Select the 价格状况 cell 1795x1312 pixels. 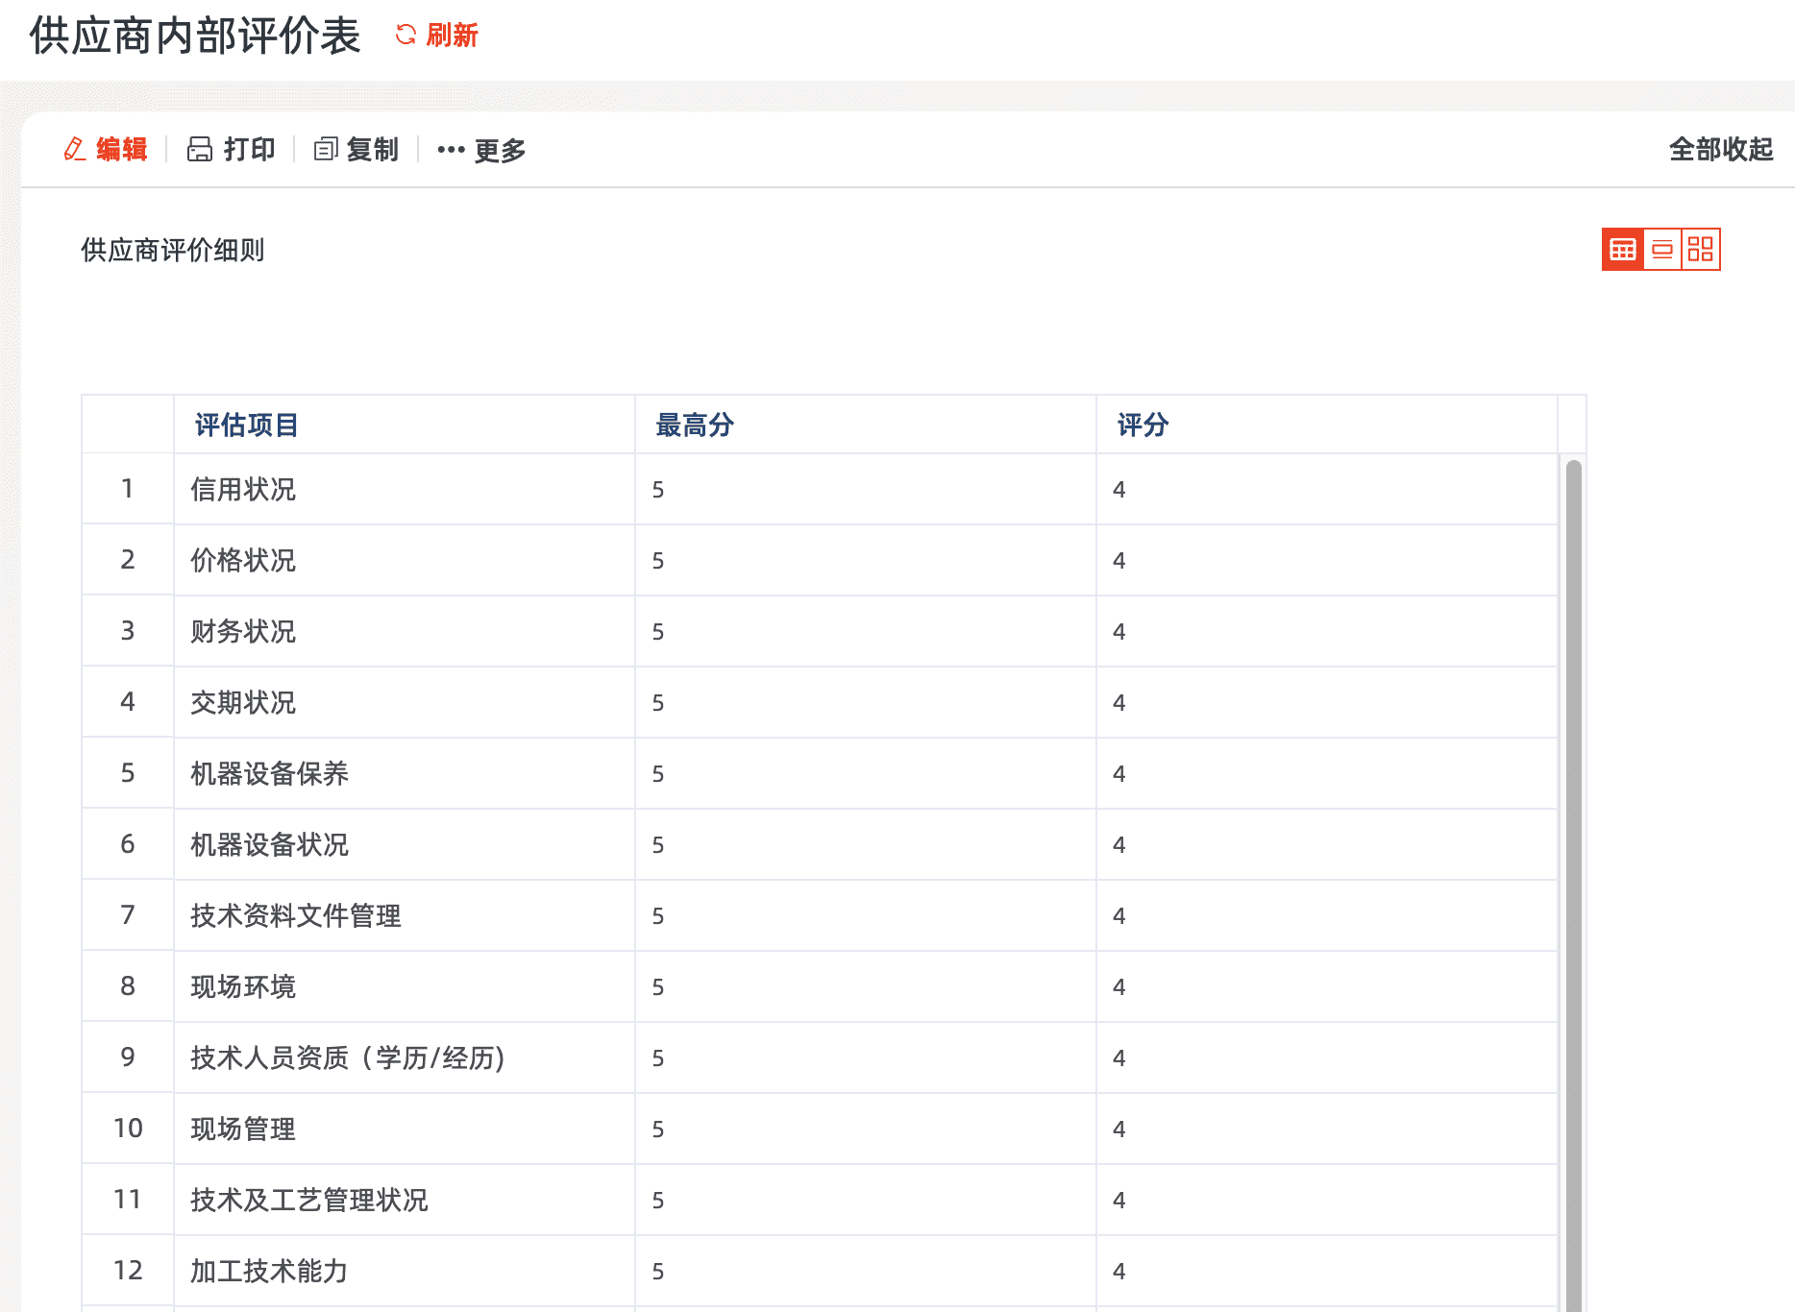pos(404,560)
